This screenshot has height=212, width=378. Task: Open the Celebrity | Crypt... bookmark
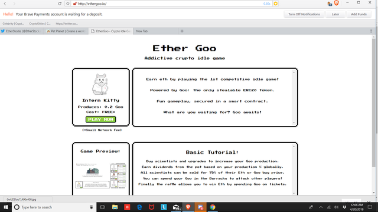(x=13, y=24)
